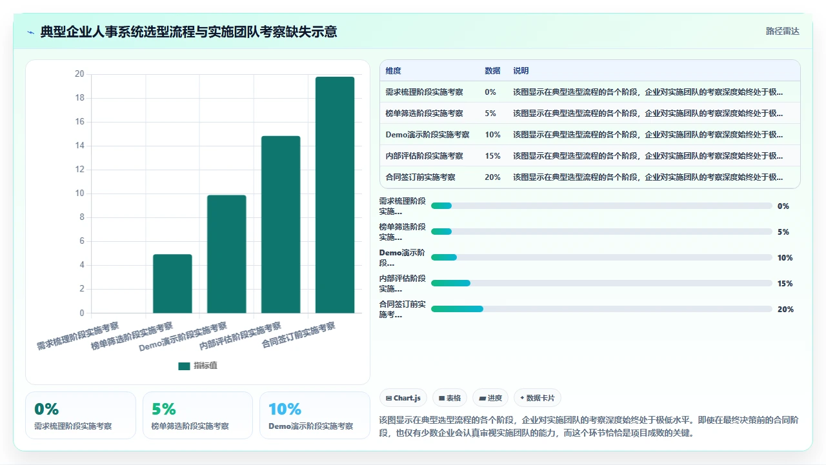Select the 合同签订前实施考察 table row
This screenshot has height=465, width=826.
590,177
